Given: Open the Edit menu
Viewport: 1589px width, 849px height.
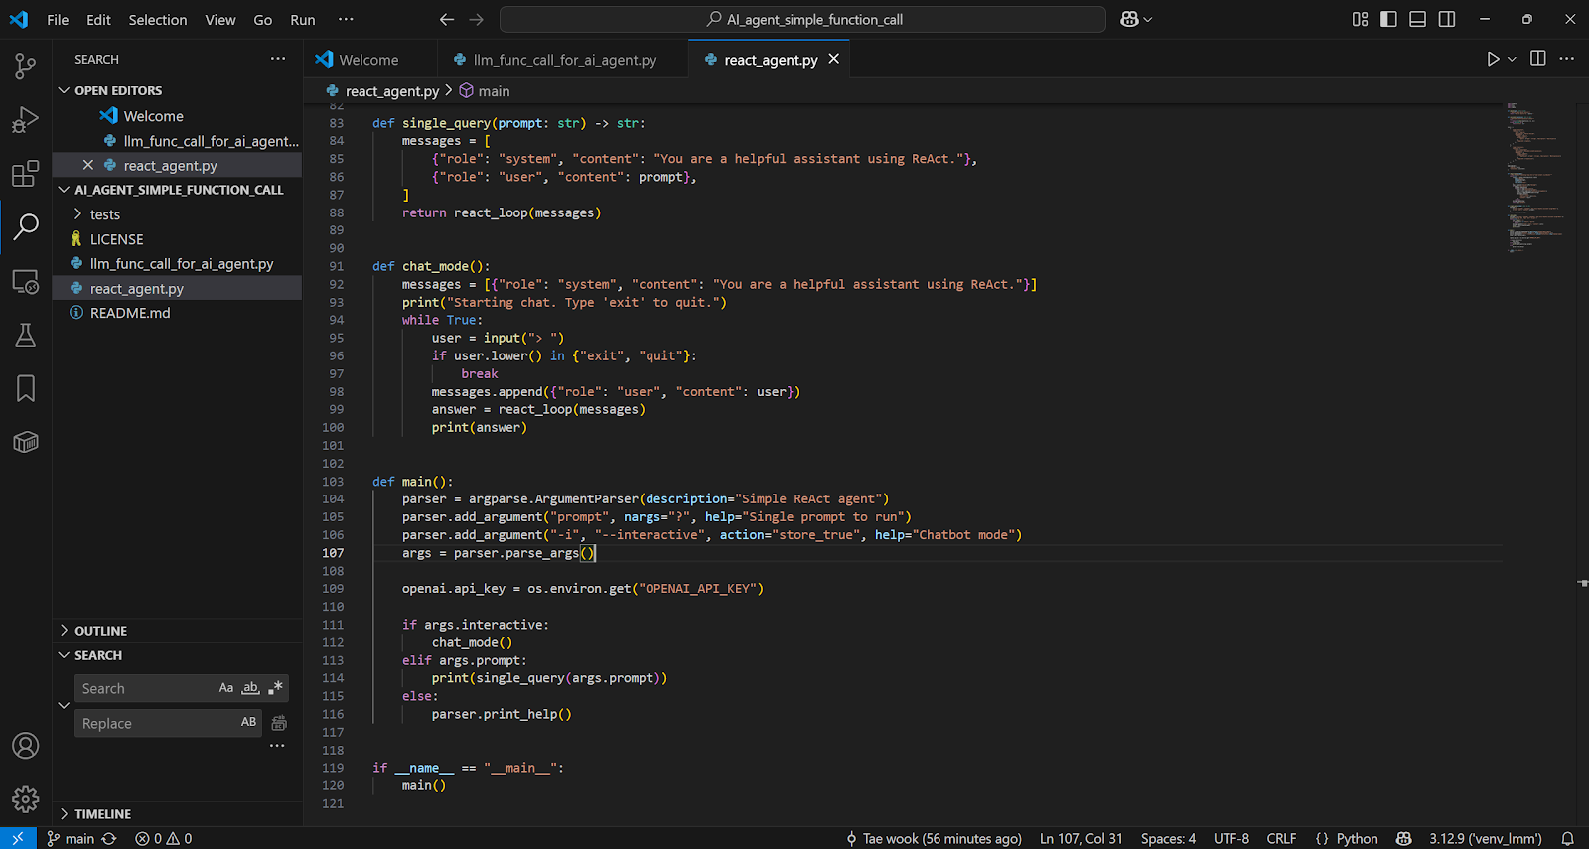Looking at the screenshot, I should (98, 19).
